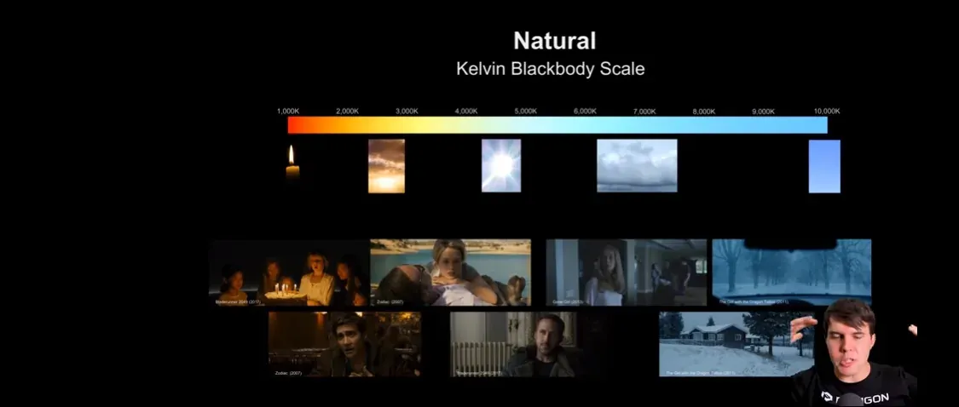The width and height of the screenshot is (959, 407).
Task: Select the Bladerunner 2049 birthday cake still
Action: (288, 272)
